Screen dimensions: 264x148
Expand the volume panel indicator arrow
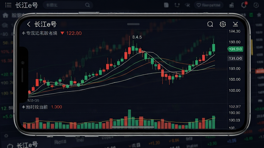pyautogui.click(x=23, y=107)
